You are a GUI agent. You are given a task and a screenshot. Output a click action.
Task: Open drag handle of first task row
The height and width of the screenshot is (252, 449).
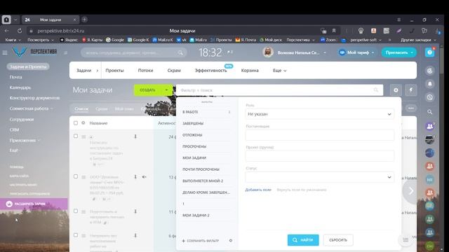pos(83,137)
